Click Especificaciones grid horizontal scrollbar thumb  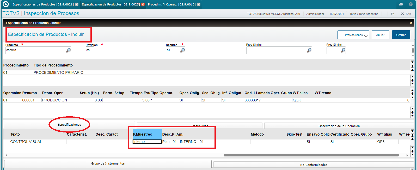[x=311, y=155]
